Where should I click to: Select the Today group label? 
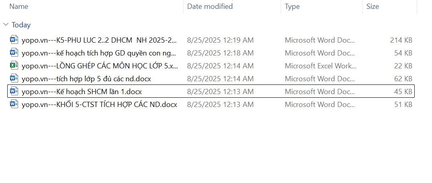tap(21, 25)
